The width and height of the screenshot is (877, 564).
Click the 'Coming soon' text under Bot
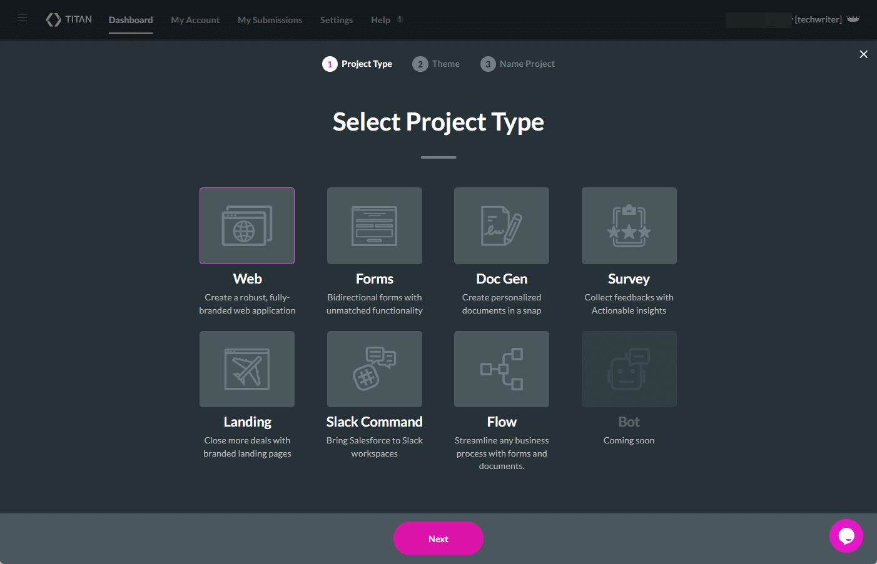coord(629,440)
